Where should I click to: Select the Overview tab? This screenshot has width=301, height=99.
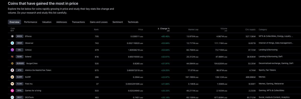coord(14,22)
